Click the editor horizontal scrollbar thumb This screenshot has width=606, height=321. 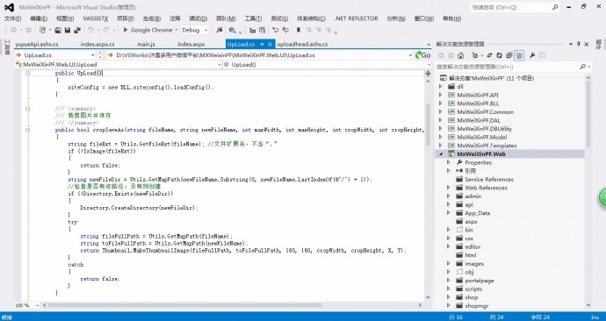click(184, 305)
